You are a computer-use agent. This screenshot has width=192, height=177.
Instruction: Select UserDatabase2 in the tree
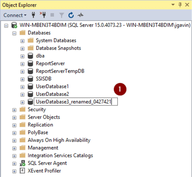point(52,94)
